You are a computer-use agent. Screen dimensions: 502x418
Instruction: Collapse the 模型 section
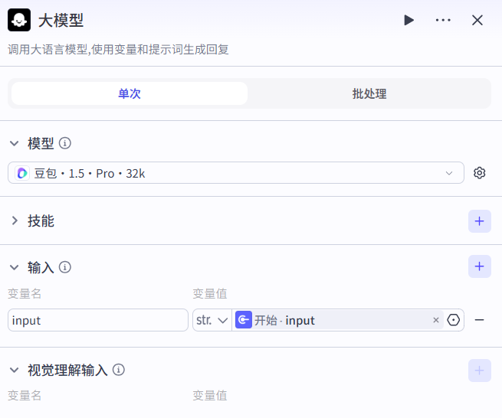[14, 143]
